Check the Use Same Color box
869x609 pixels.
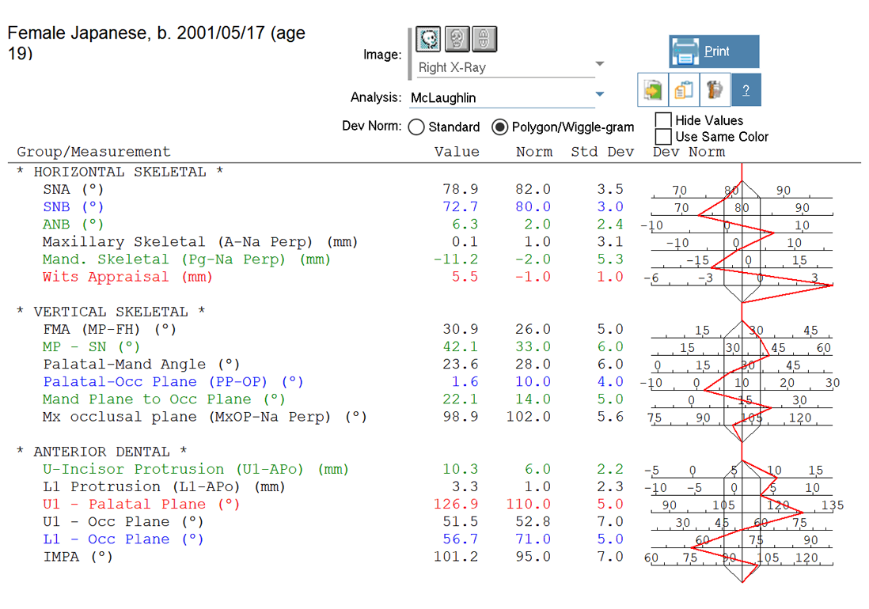point(663,137)
